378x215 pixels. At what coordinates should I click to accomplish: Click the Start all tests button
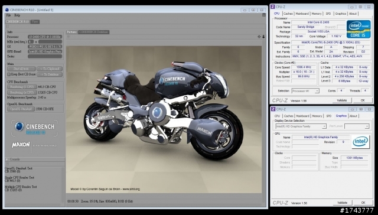click(x=21, y=69)
